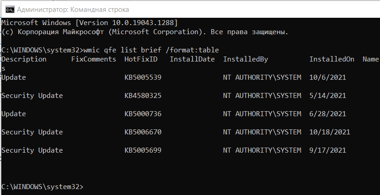Viewport: 380px width, 195px height.
Task: Select hotfix ID KB5000736
Action: (143, 114)
